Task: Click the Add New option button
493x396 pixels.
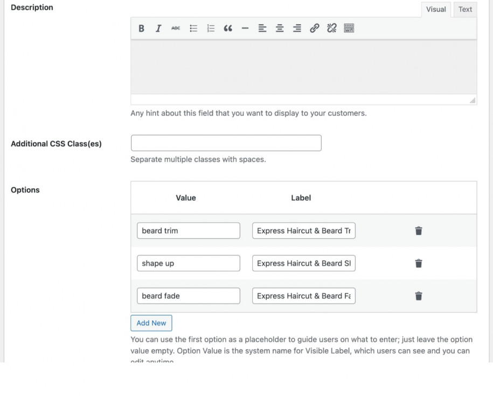Action: [x=151, y=323]
